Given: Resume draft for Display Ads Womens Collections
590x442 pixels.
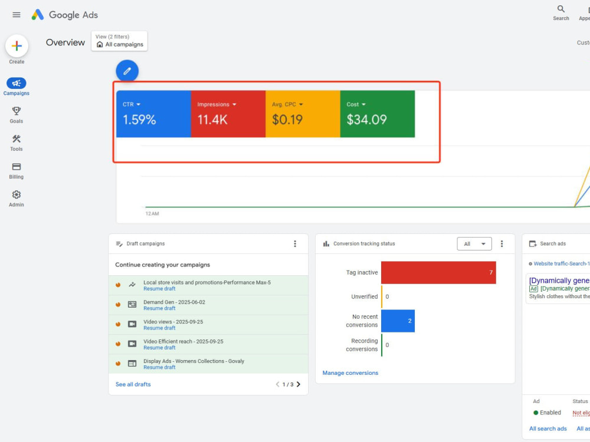Looking at the screenshot, I should (159, 367).
